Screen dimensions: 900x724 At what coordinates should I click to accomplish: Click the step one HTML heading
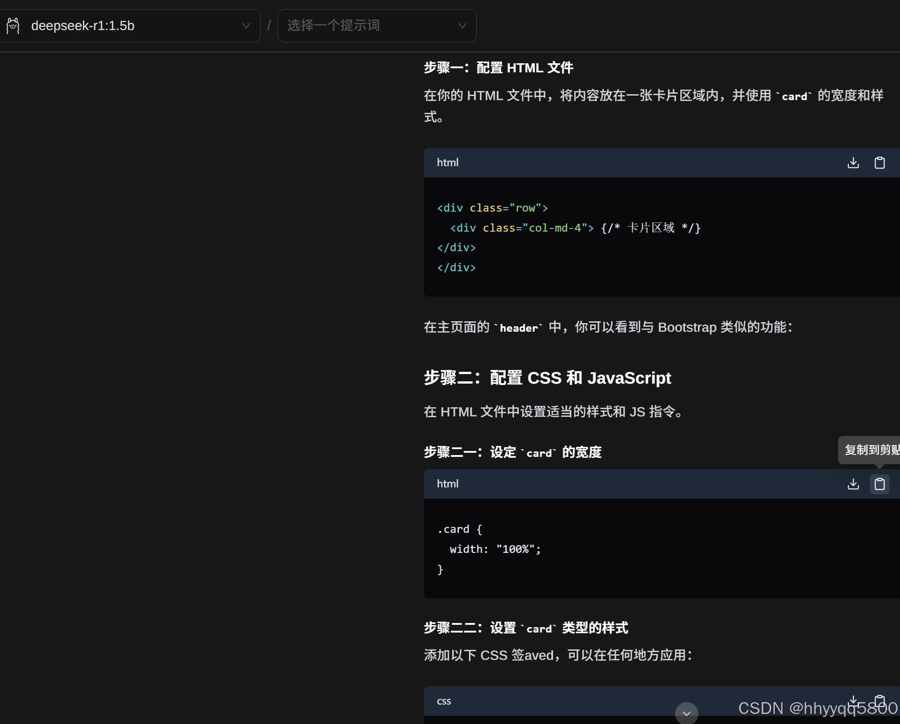[498, 68]
